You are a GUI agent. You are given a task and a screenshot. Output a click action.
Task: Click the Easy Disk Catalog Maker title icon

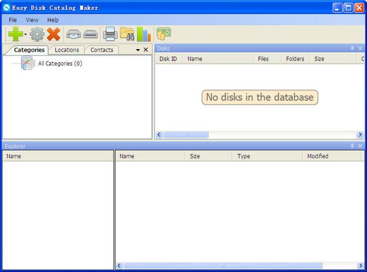tap(6, 7)
